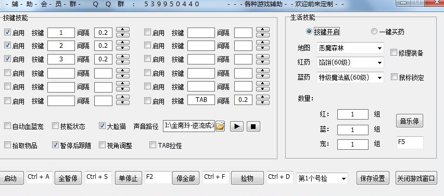Image resolution: width=444 pixels, height=196 pixels.
Task: Enable the 自动血蓝宠 checkbox
Action: [x=8, y=126]
